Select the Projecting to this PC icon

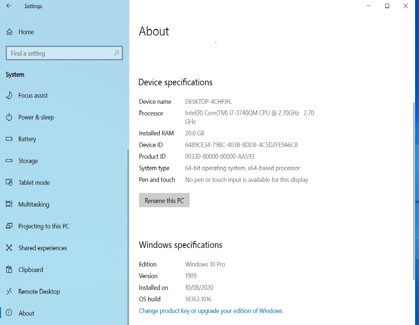9,226
